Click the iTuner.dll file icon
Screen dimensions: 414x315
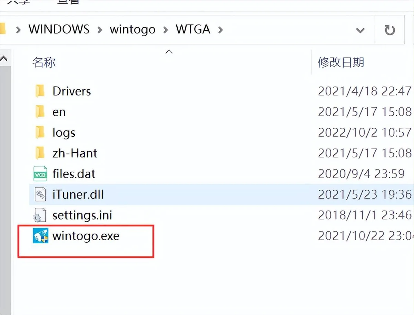pyautogui.click(x=40, y=195)
